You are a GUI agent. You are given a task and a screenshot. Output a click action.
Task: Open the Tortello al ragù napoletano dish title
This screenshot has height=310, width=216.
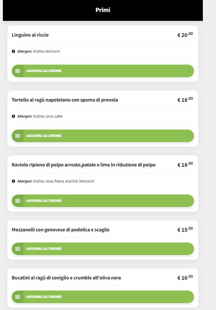click(65, 100)
